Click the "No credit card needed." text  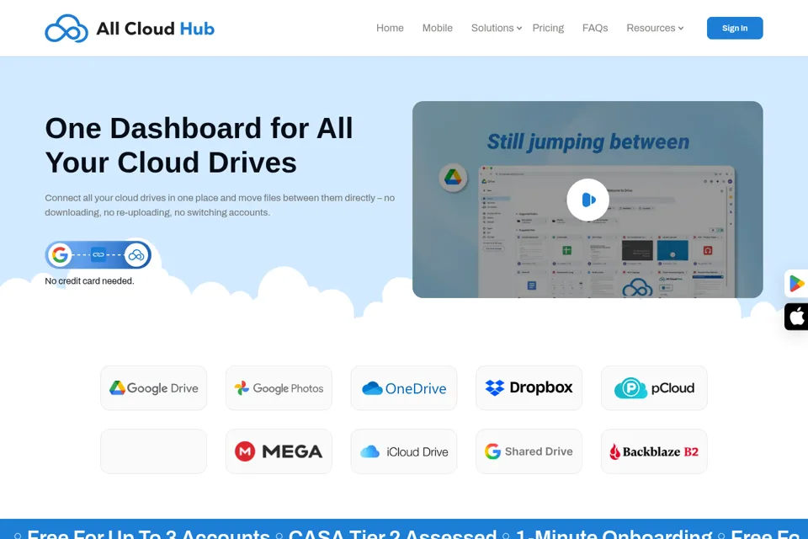89,281
